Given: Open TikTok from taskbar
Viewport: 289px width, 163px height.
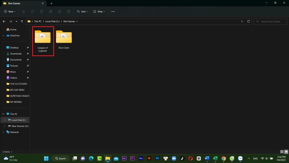Looking at the screenshot, I should pos(182,158).
